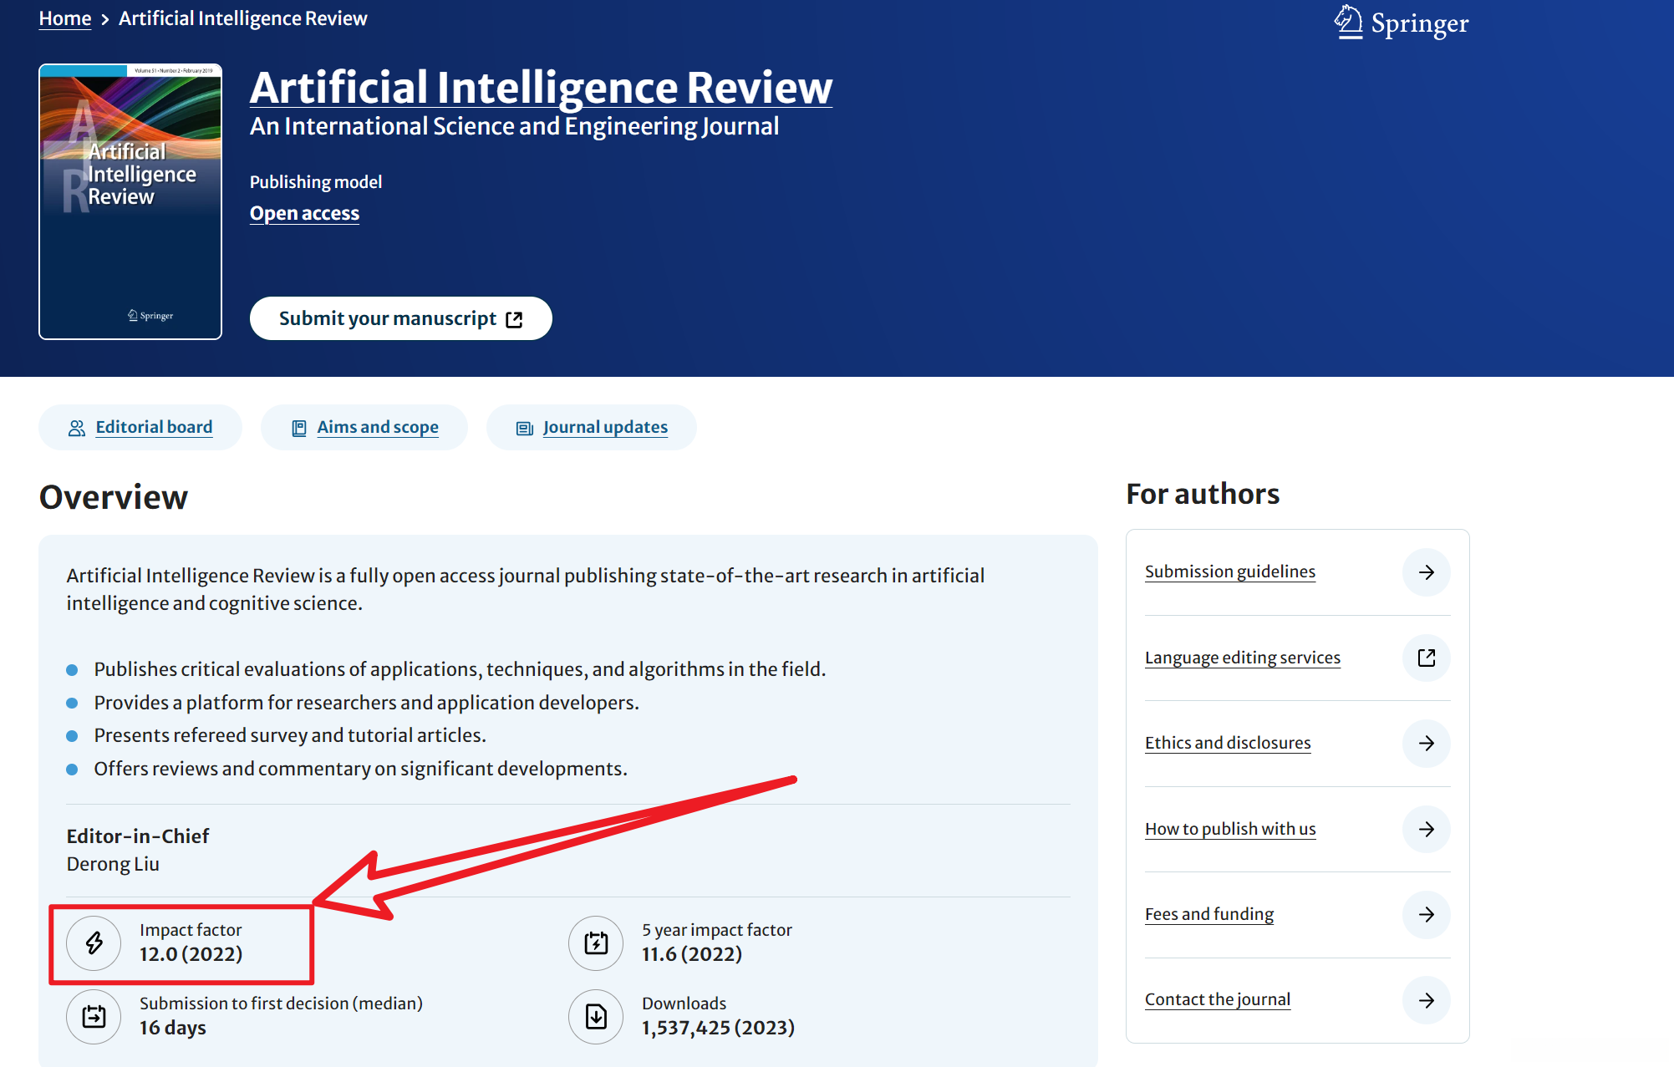Viewport: 1674px width, 1067px height.
Task: Click the Contact the journal arrow icon
Action: pyautogui.click(x=1426, y=1000)
